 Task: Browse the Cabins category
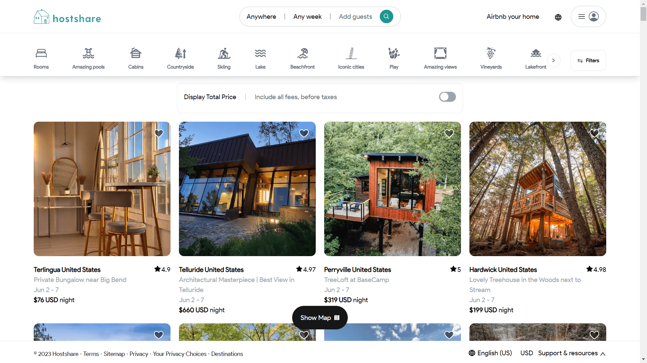click(x=135, y=53)
